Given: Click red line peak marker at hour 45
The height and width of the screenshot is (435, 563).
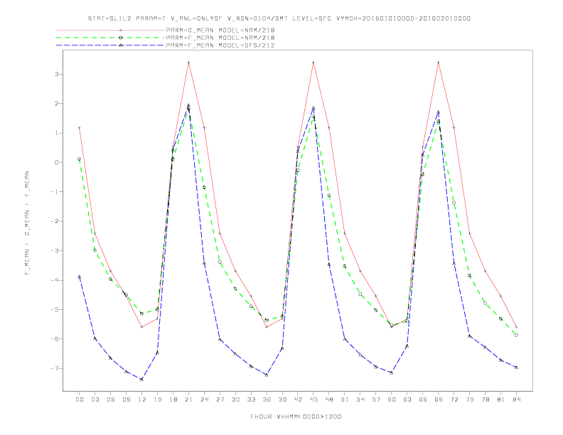Looking at the screenshot, I should coord(313,63).
